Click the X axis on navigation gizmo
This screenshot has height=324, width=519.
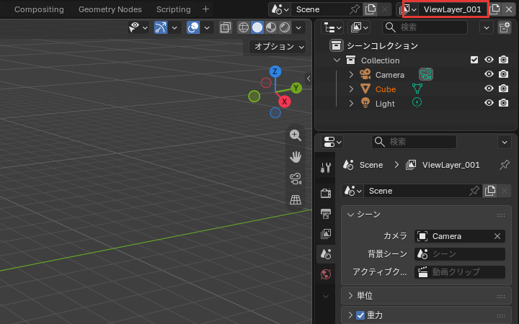point(284,102)
